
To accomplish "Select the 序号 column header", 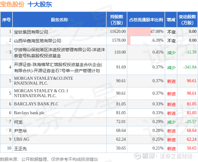I will [x=6, y=20].
